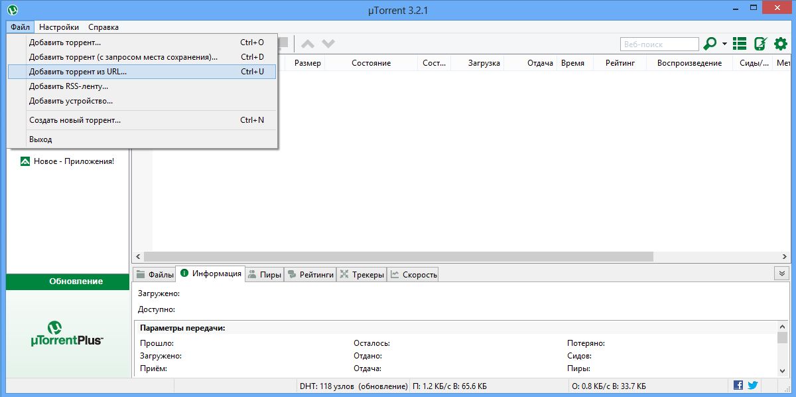Click DHT: 118 узлов status entry
The height and width of the screenshot is (397, 796).
(354, 386)
